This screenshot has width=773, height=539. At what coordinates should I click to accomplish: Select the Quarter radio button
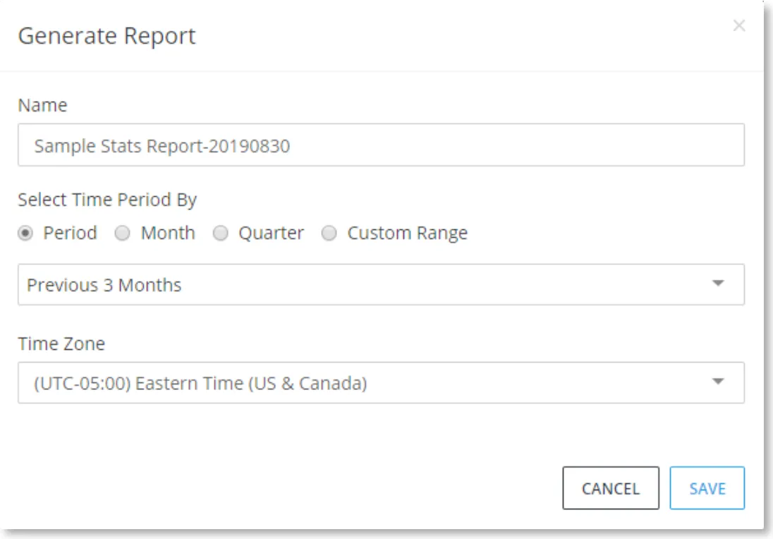(x=220, y=233)
